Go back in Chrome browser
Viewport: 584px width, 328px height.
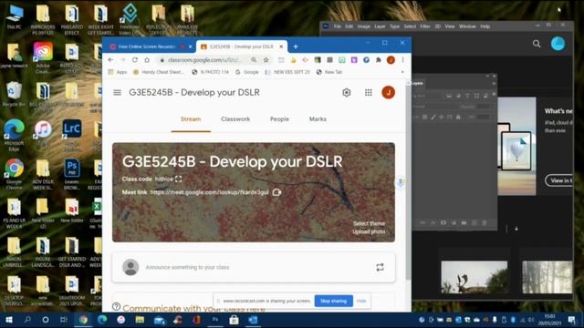tap(110, 60)
